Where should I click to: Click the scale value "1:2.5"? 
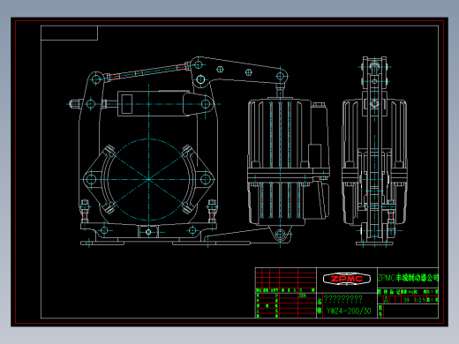[x=420, y=300]
